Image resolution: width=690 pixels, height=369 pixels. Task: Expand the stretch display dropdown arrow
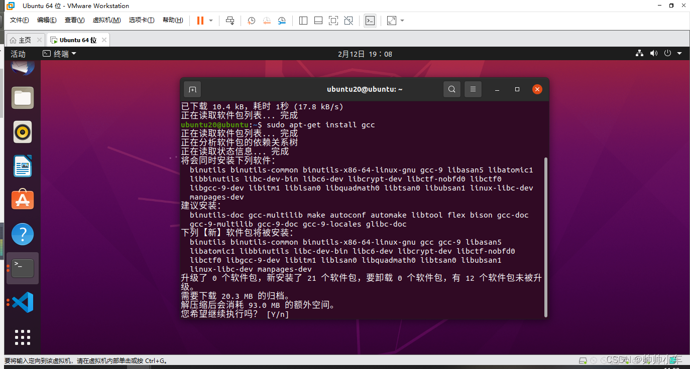point(402,21)
